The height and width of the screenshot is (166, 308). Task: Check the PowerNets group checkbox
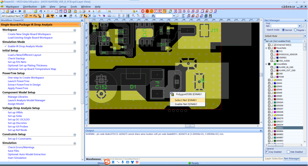tap(269, 48)
